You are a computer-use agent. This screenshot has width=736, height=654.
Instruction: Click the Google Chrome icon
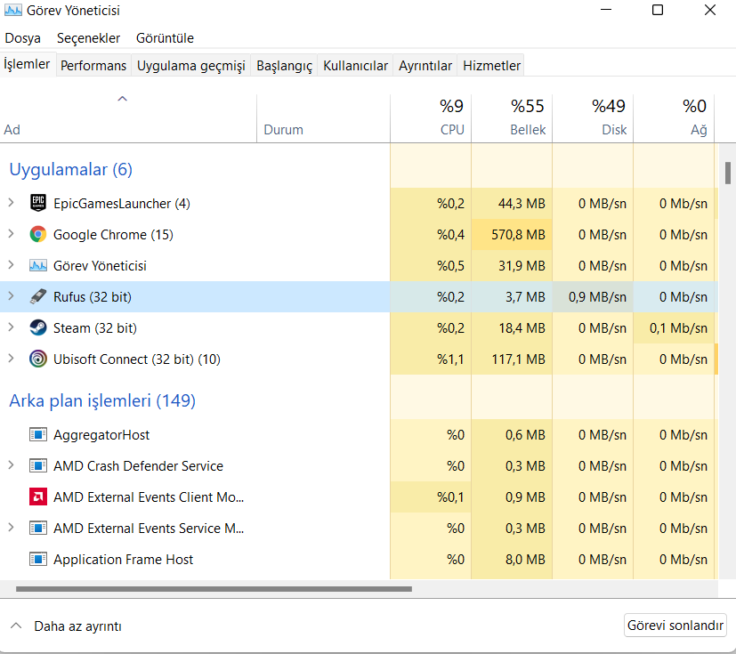click(38, 234)
